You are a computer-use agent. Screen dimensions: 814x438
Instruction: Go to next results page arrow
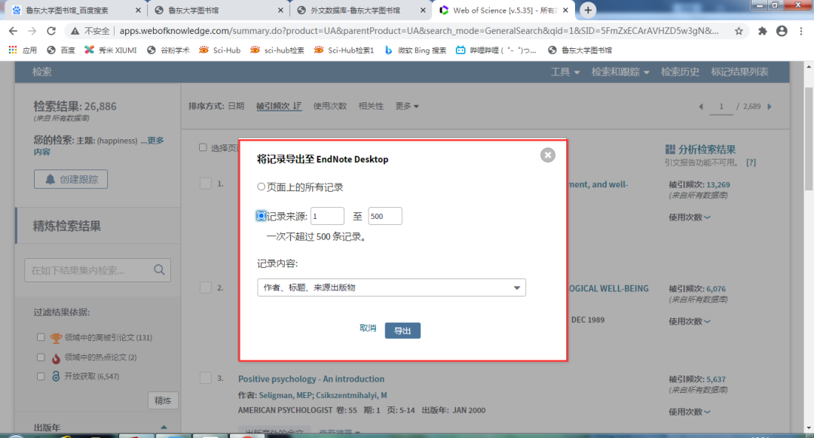click(x=770, y=106)
